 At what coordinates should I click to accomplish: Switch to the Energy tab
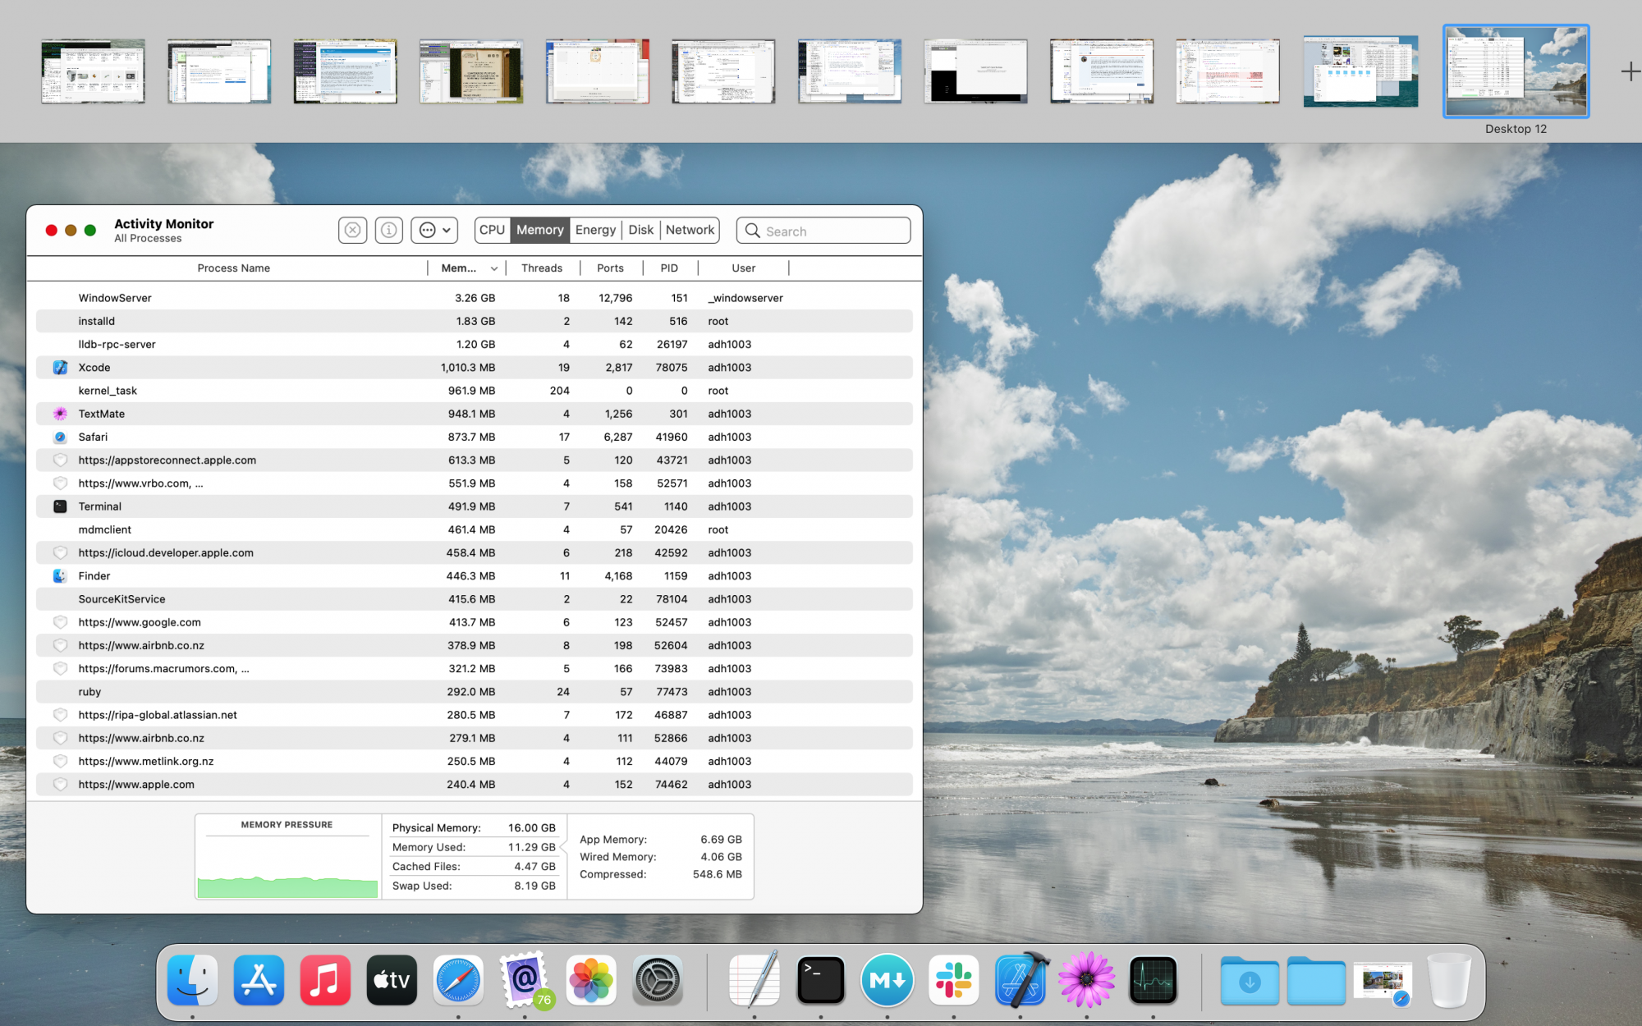595,231
